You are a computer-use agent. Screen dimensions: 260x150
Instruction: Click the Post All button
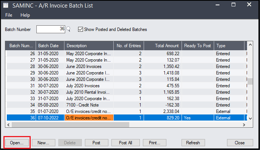[x=125, y=142]
